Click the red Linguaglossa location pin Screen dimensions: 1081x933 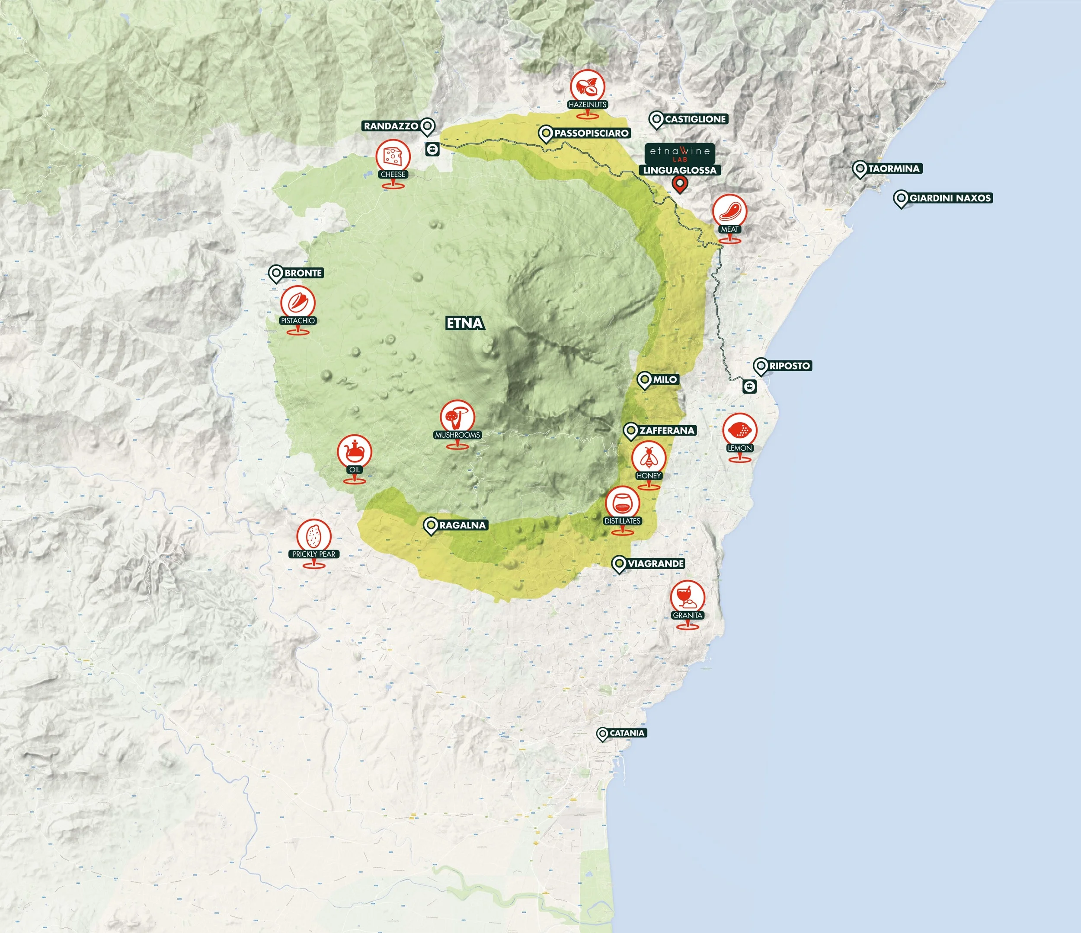point(679,184)
